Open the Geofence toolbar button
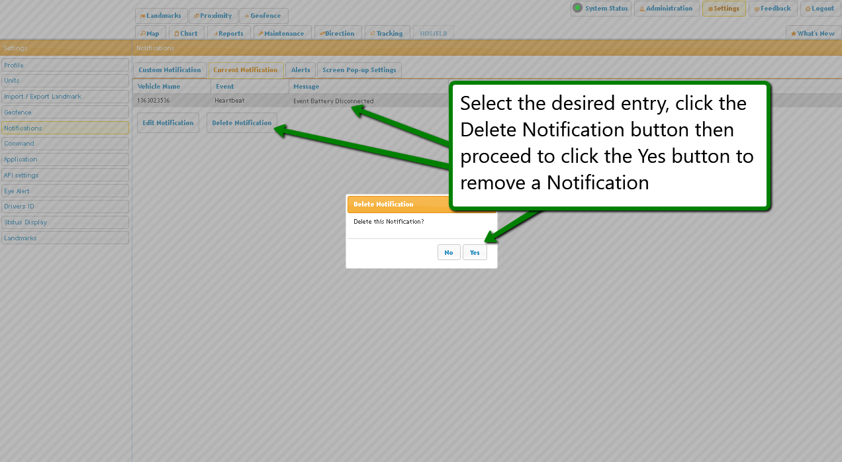The image size is (842, 462). click(x=263, y=16)
